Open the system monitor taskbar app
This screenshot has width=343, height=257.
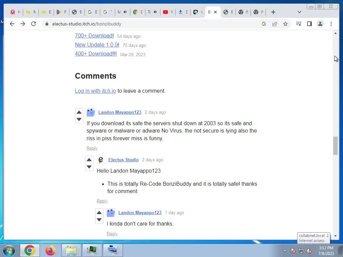92,250
